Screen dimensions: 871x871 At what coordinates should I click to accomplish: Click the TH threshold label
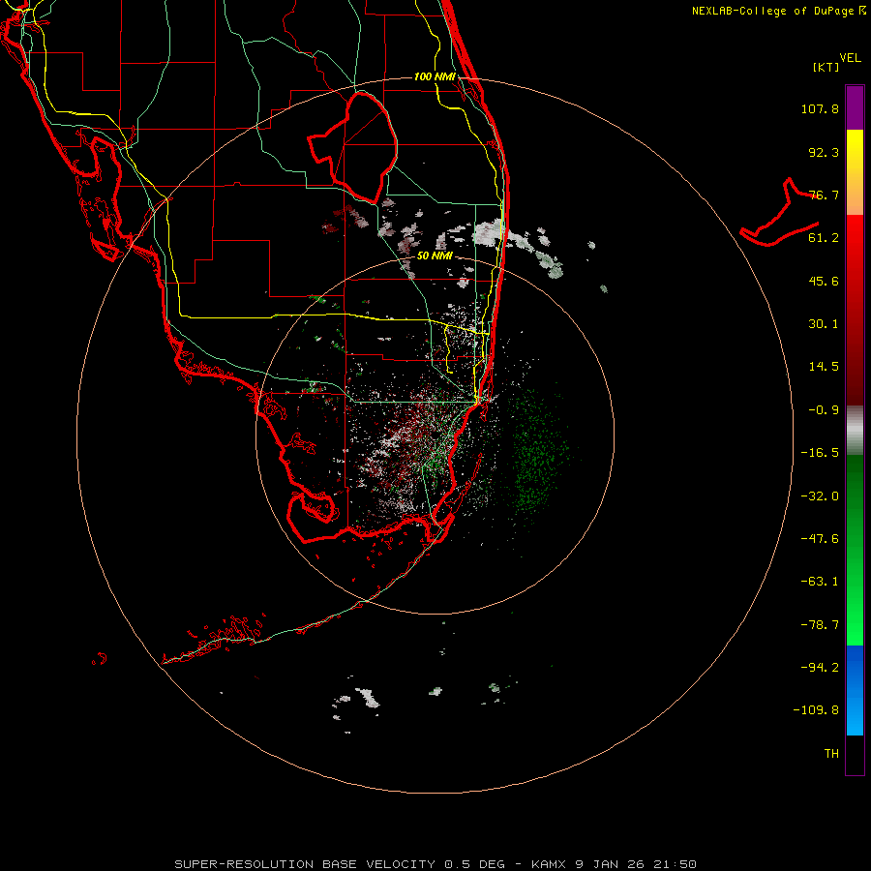pyautogui.click(x=831, y=754)
